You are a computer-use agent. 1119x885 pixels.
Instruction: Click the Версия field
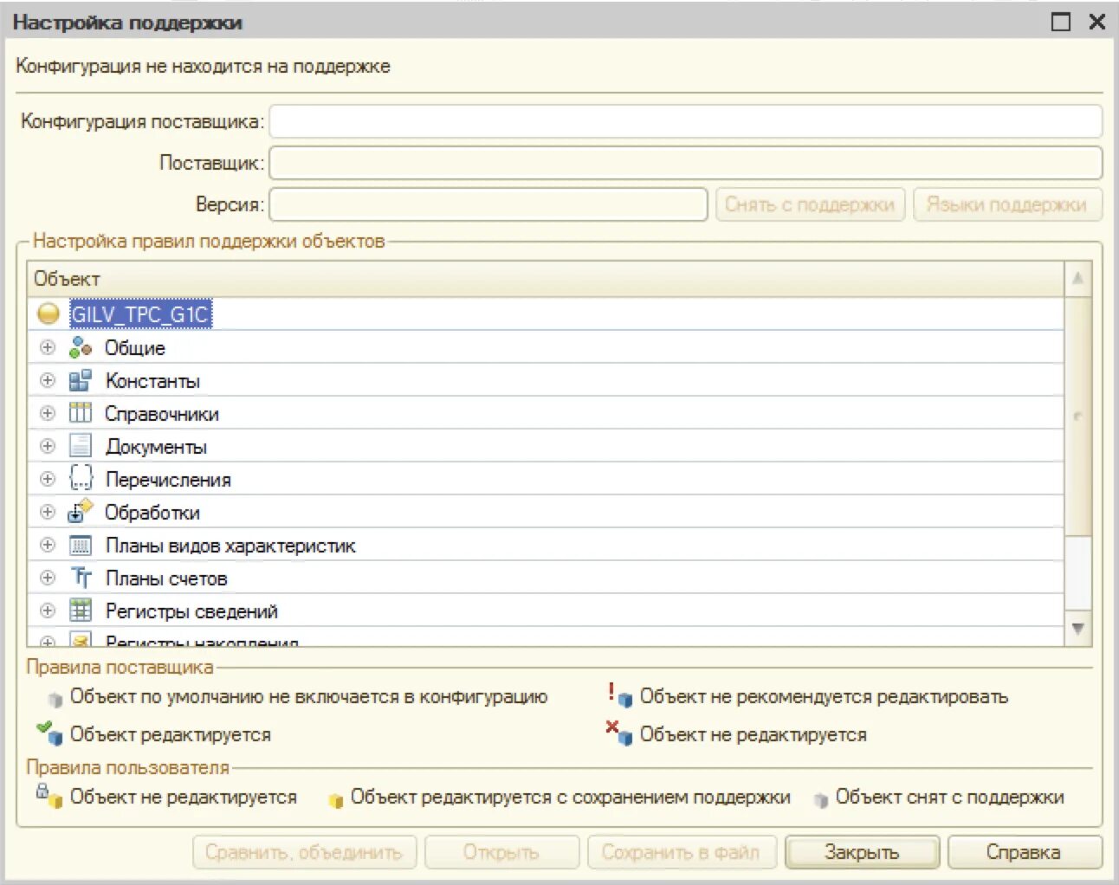coord(488,204)
